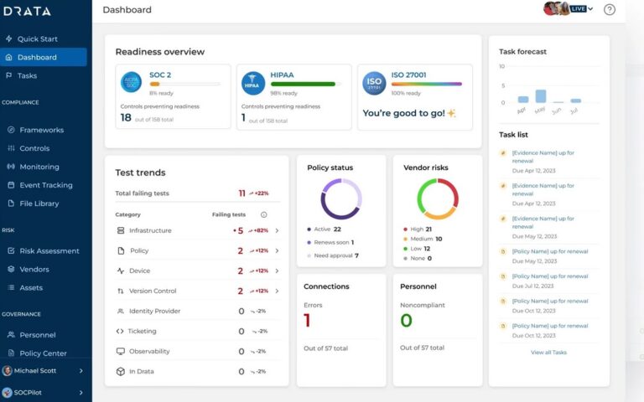The height and width of the screenshot is (402, 644).
Task: Expand the Device failing tests row
Action: coord(277,271)
